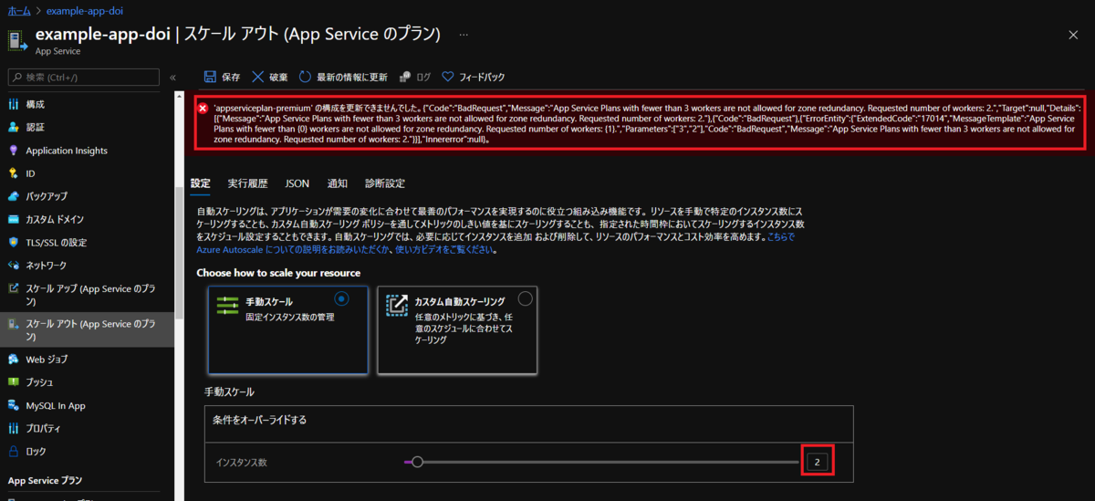Click the ID key icon in the sidebar
Viewport: 1095px width, 501px height.
pyautogui.click(x=14, y=173)
